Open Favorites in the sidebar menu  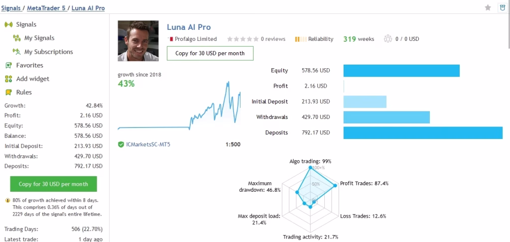[29, 65]
